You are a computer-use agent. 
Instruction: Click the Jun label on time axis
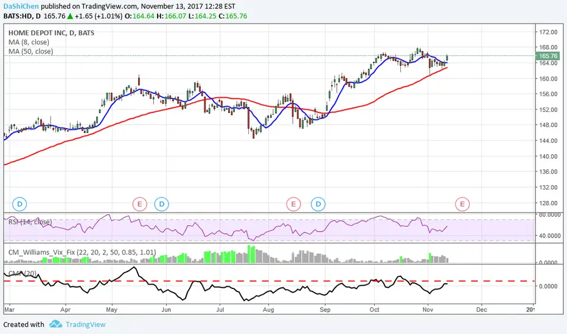click(x=166, y=310)
